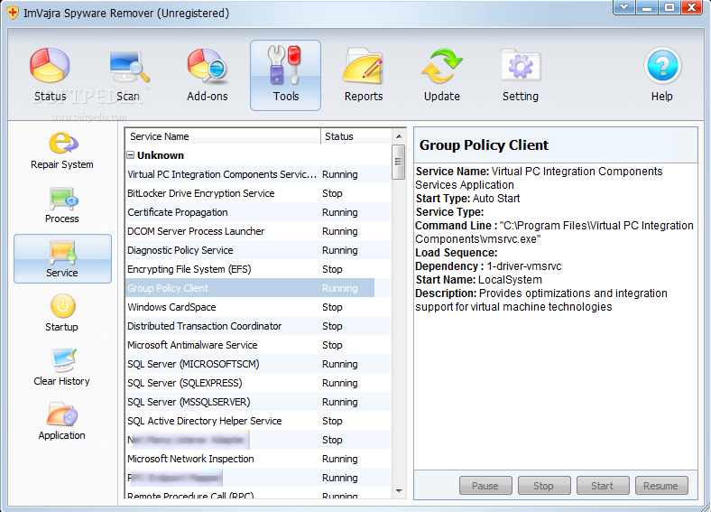Select Distributed Transaction Coordinator row
This screenshot has width=711, height=512.
point(258,326)
